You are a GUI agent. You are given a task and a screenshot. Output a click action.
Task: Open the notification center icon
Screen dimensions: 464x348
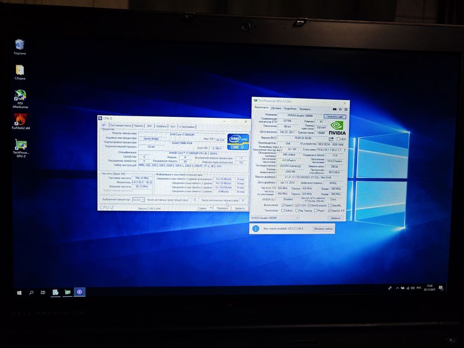click(441, 288)
